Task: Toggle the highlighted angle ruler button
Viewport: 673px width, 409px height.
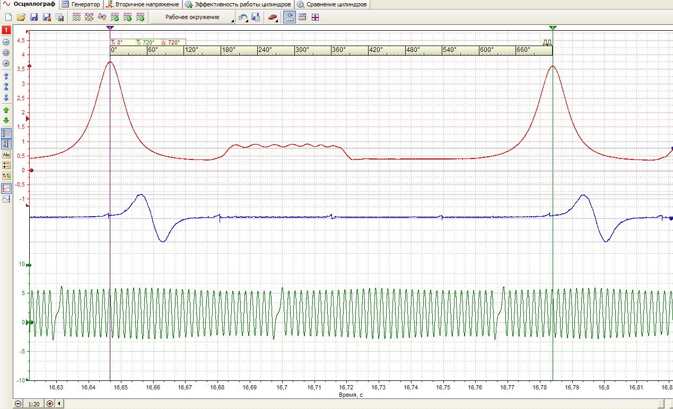Action: [290, 17]
